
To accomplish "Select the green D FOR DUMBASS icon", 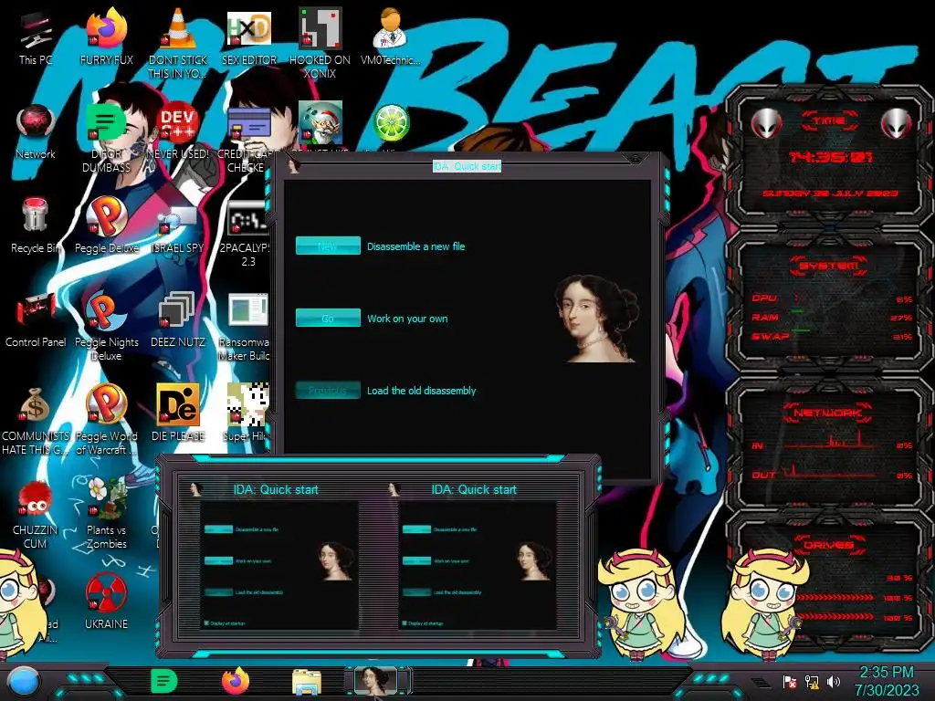I will coord(106,137).
